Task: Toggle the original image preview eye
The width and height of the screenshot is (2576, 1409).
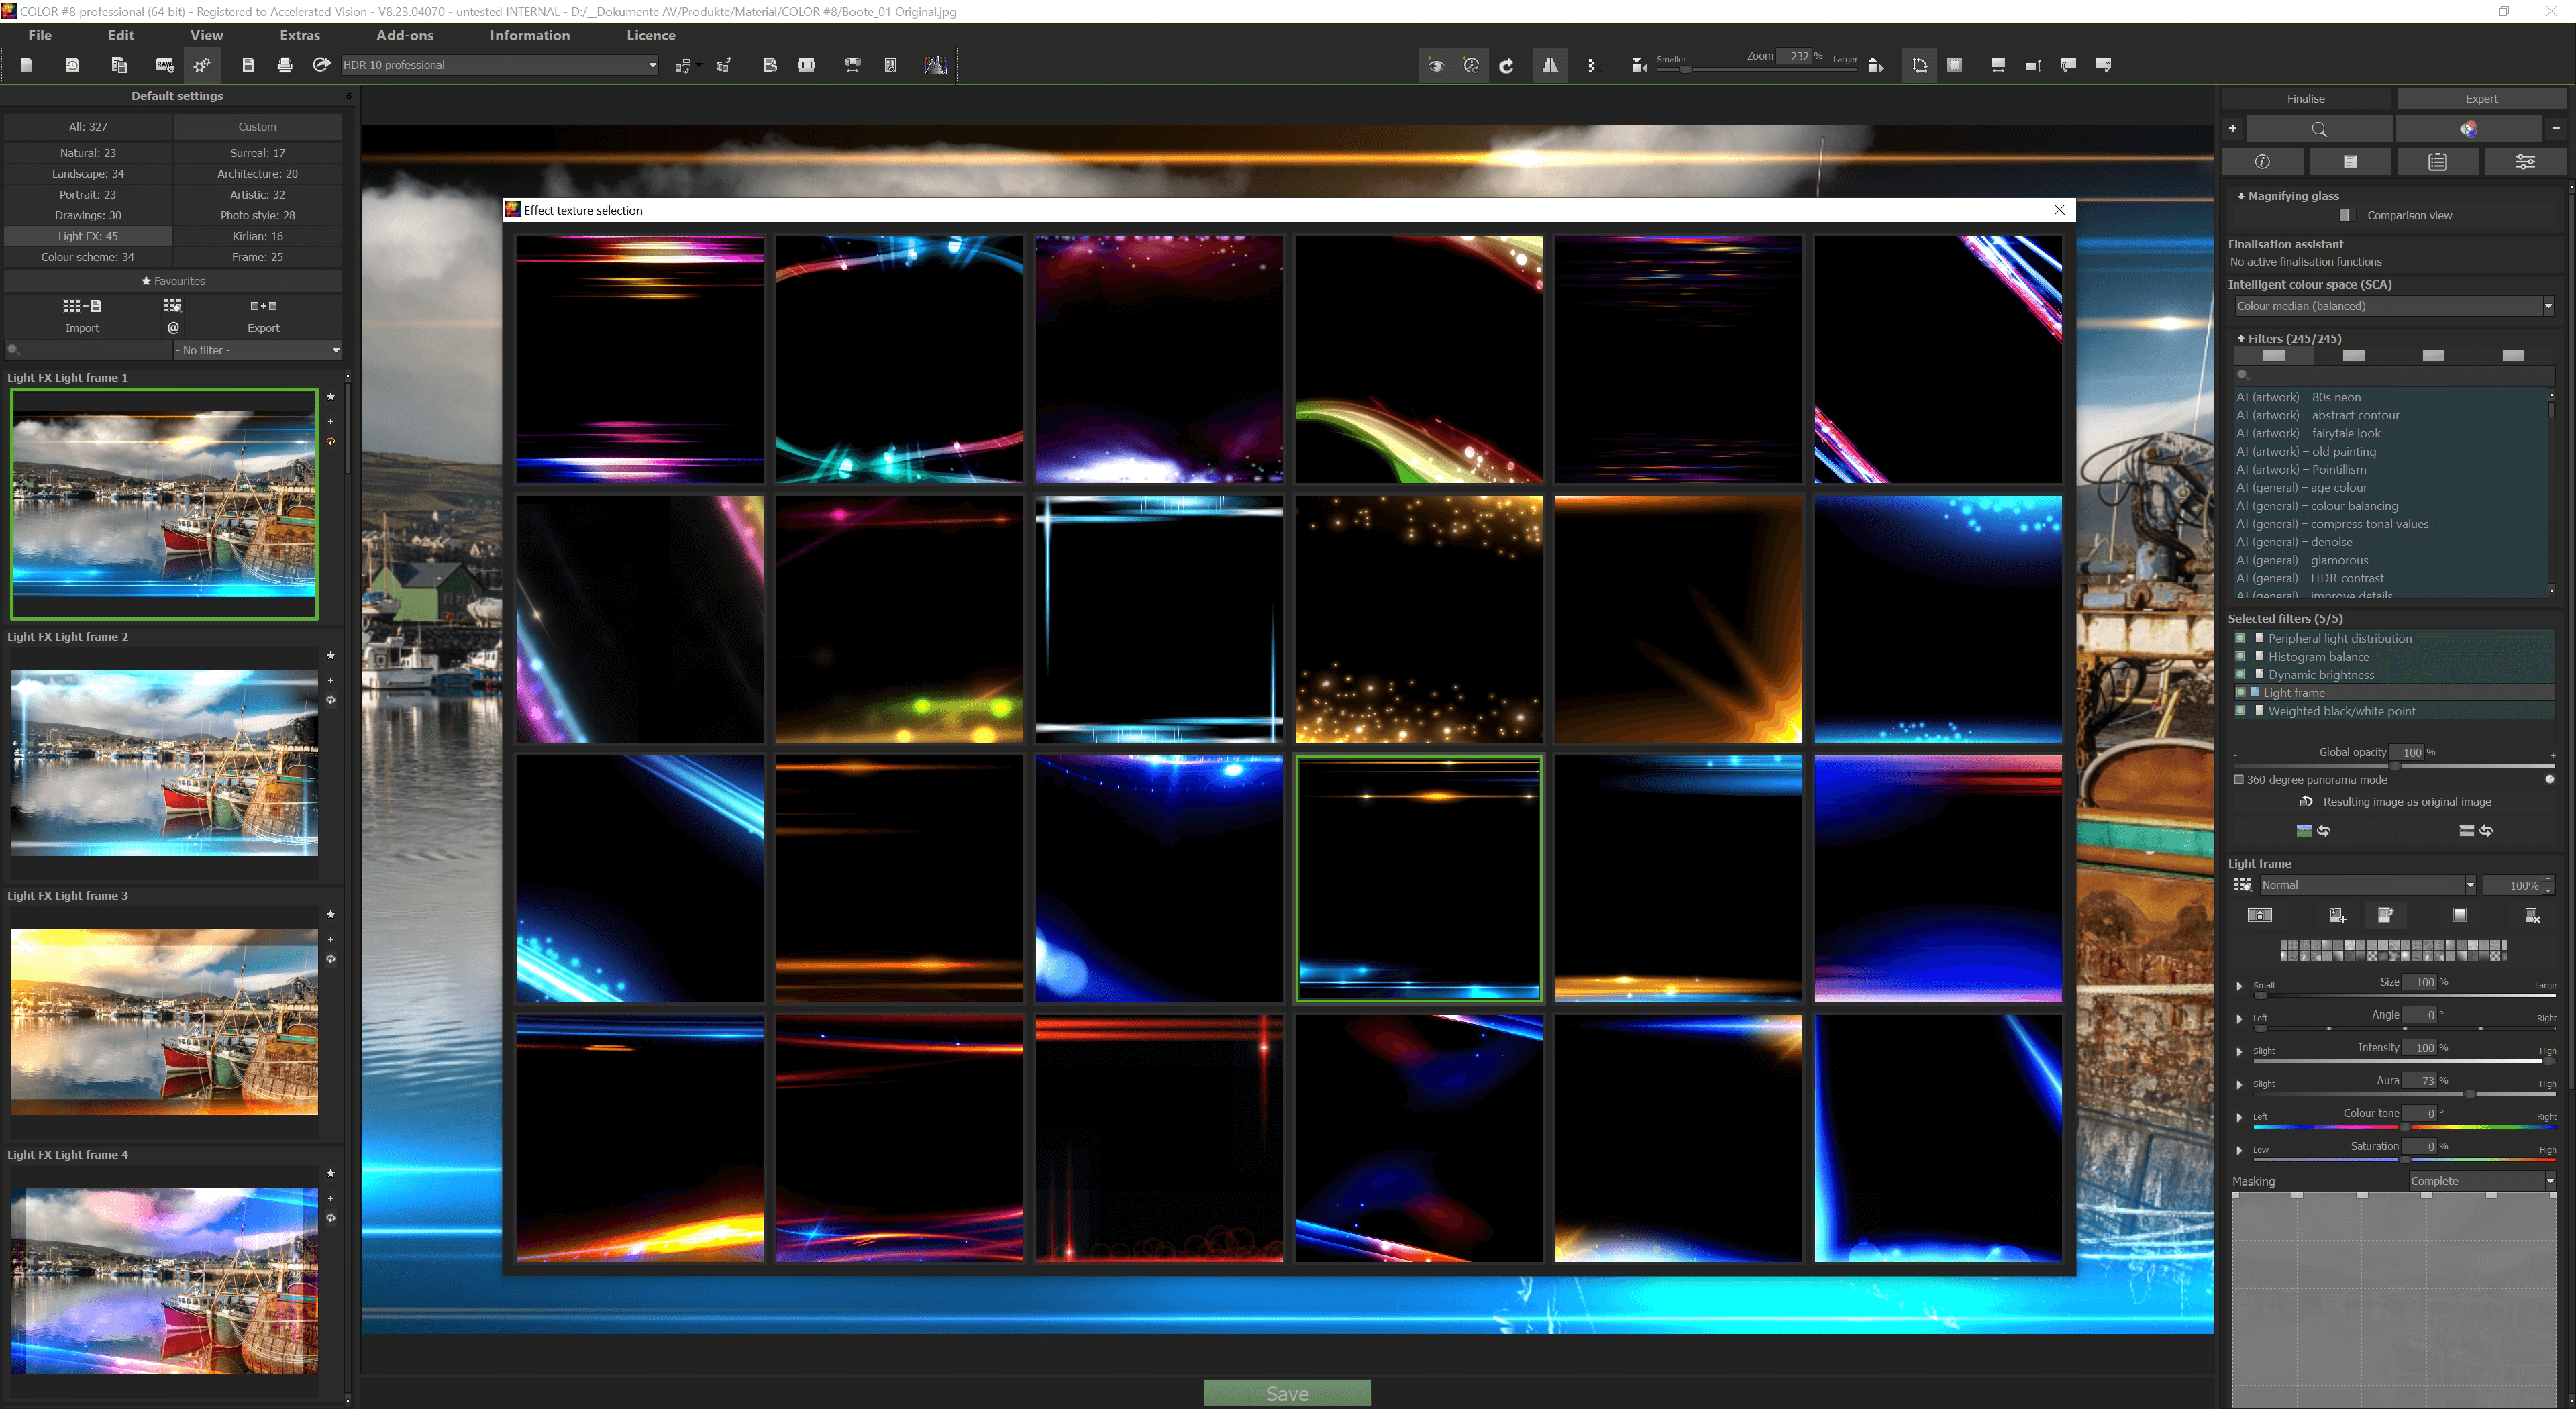Action: [1436, 65]
